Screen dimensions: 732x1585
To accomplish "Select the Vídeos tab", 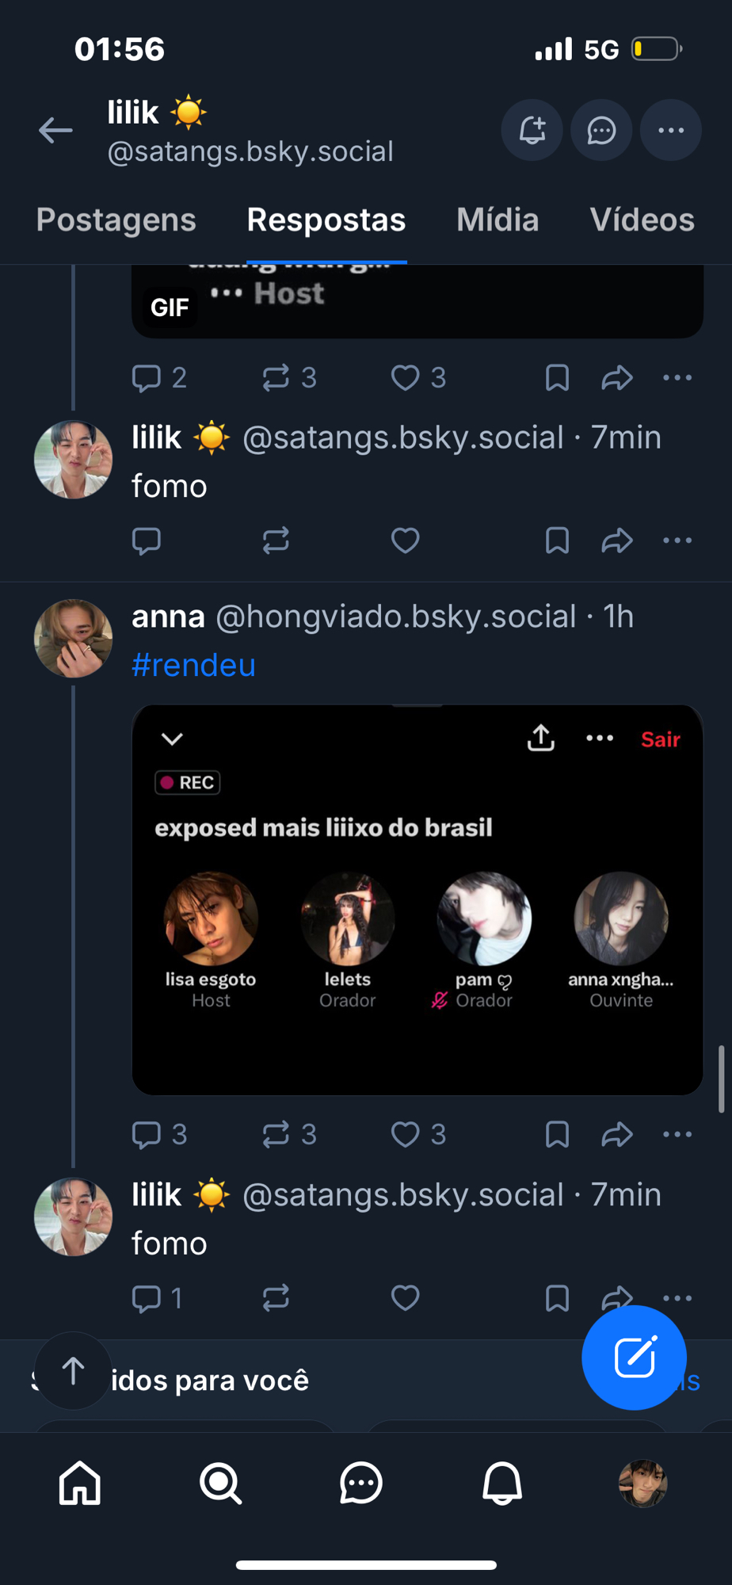I will pos(642,220).
